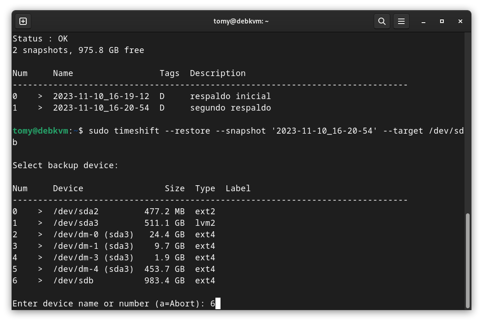Click the /dev/dm-4 (sda3) device line
Screen dimensions: 483x323
pos(93,269)
